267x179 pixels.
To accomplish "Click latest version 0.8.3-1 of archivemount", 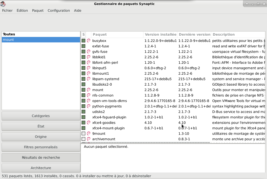I will click(184, 139).
